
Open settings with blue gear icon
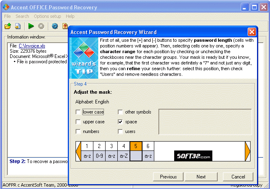tap(55, 26)
